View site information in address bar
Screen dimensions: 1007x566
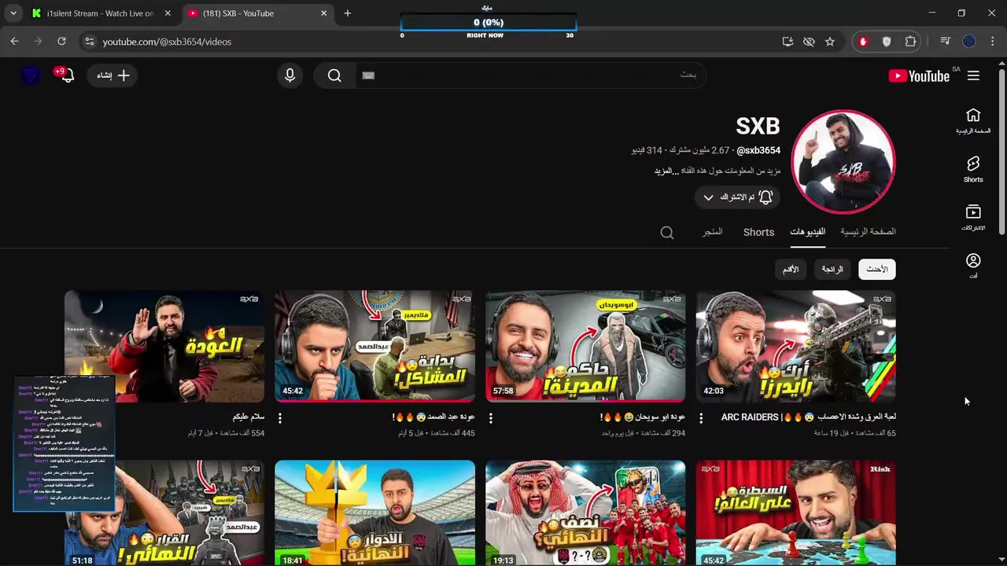(x=89, y=42)
